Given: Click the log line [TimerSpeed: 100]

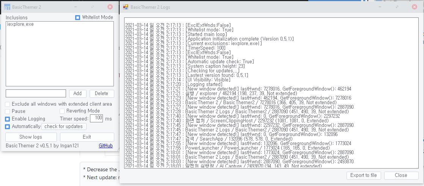Looking at the screenshot, I should click(x=175, y=48).
